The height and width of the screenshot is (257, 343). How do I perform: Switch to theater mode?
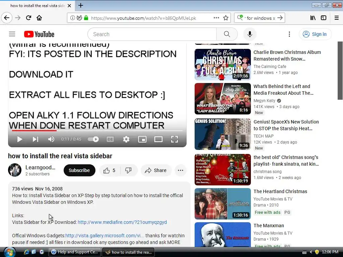tap(158, 139)
